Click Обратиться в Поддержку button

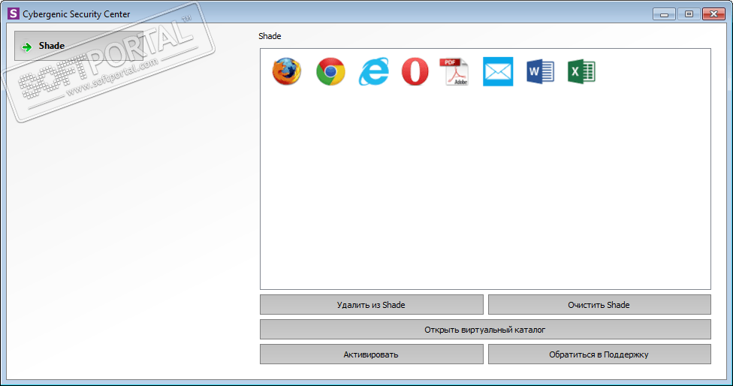pos(599,354)
